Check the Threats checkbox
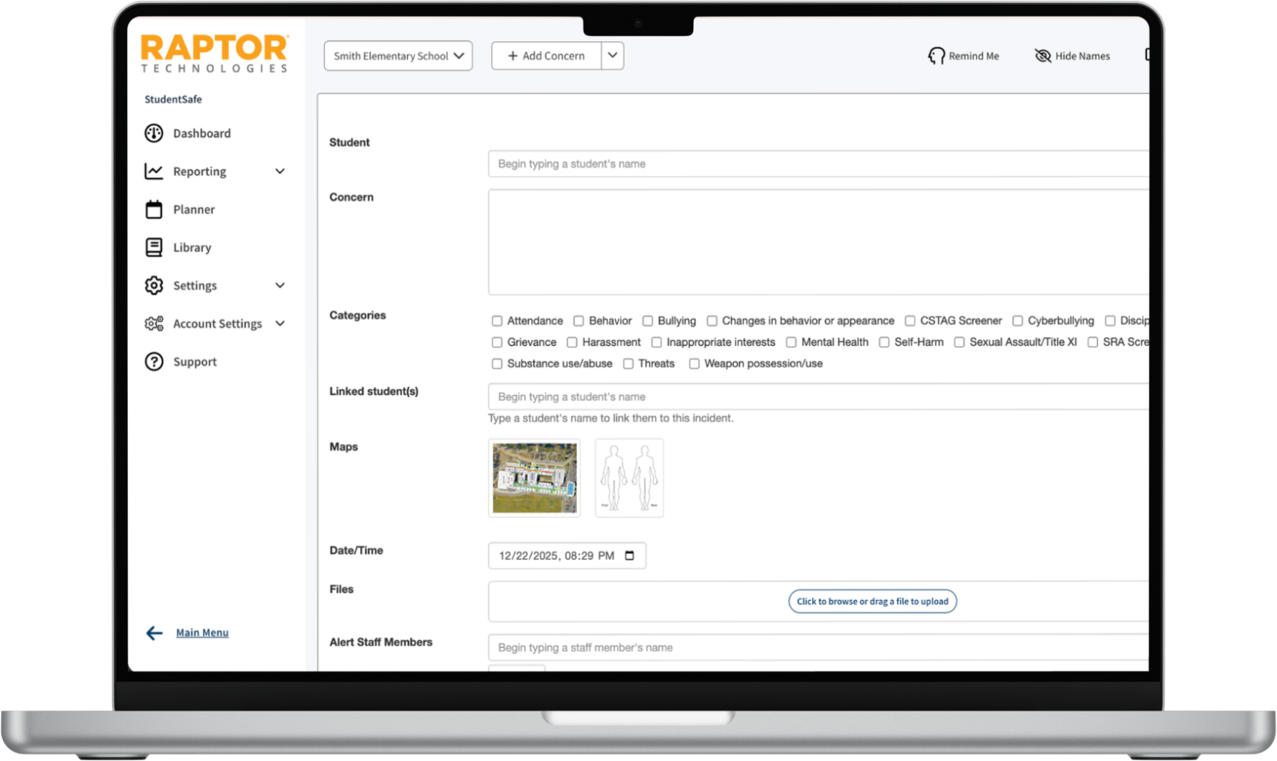The width and height of the screenshot is (1277, 761). tap(628, 364)
